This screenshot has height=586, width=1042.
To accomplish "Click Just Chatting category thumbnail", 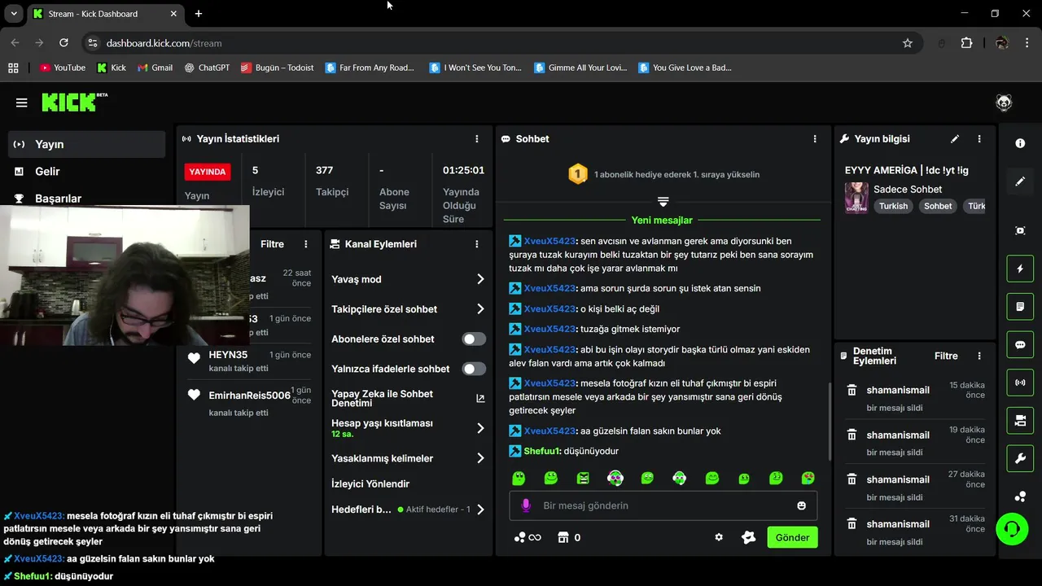I will click(x=856, y=197).
